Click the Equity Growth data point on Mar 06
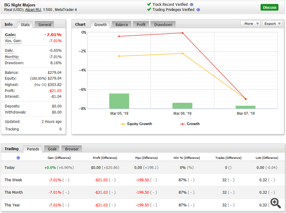The width and height of the screenshot is (286, 213). pyautogui.click(x=182, y=54)
